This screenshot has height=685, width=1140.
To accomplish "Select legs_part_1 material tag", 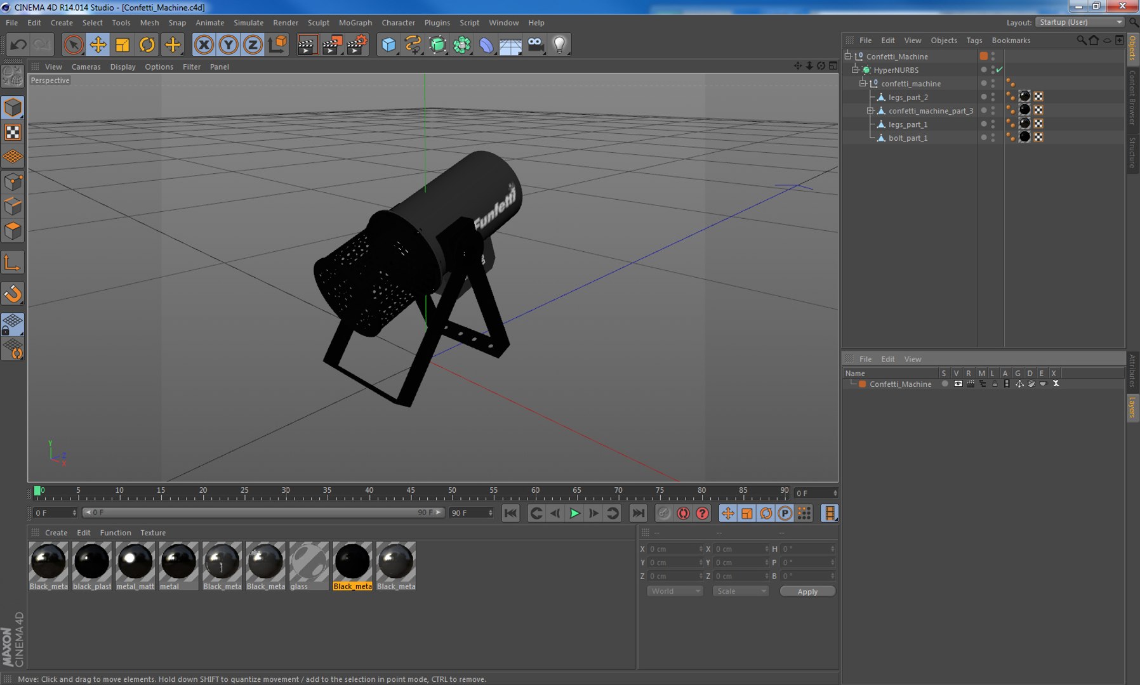I will (x=1024, y=124).
